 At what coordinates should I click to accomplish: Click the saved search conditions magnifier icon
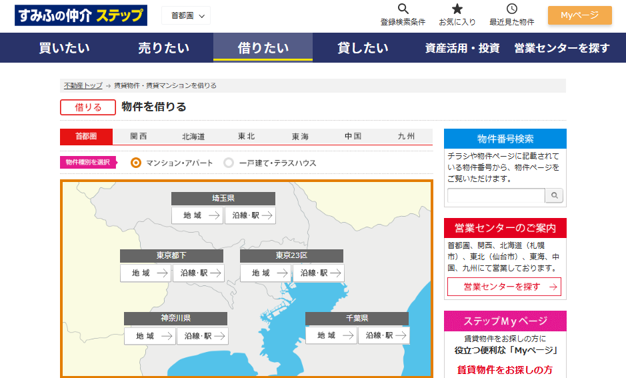pyautogui.click(x=403, y=9)
